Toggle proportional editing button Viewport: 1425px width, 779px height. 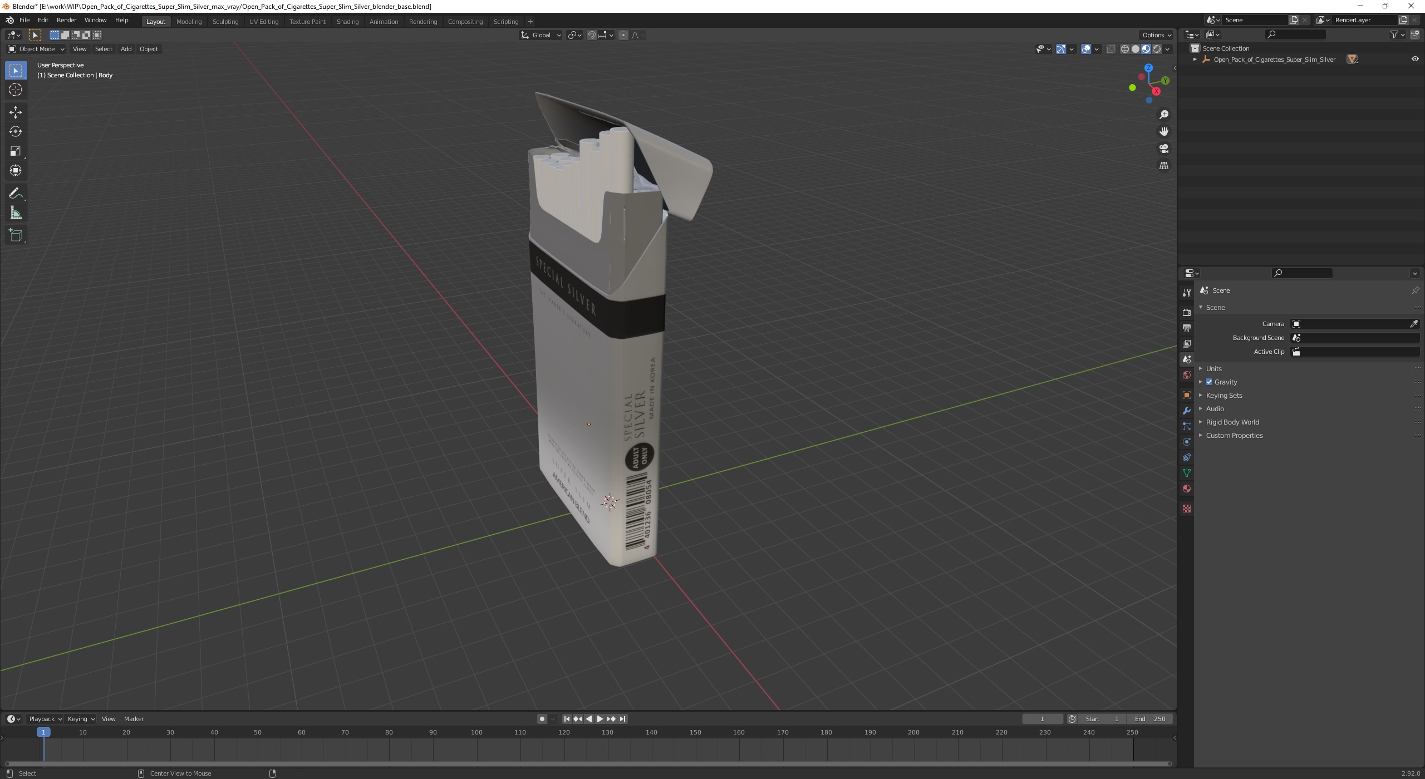[623, 35]
